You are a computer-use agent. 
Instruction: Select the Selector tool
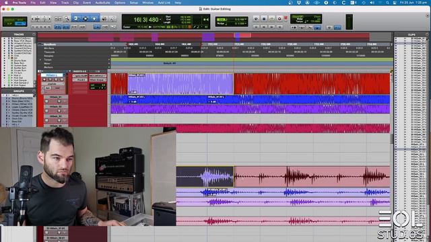coord(86,19)
